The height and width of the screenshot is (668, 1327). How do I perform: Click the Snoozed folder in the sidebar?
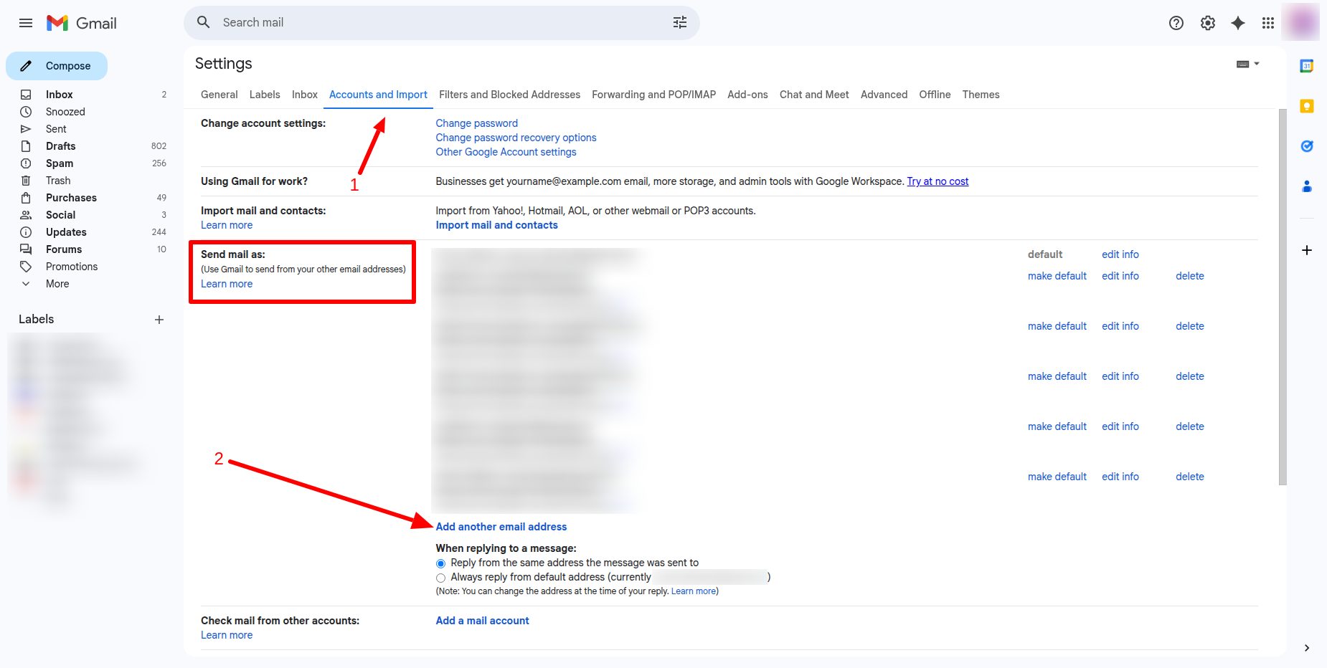click(65, 111)
